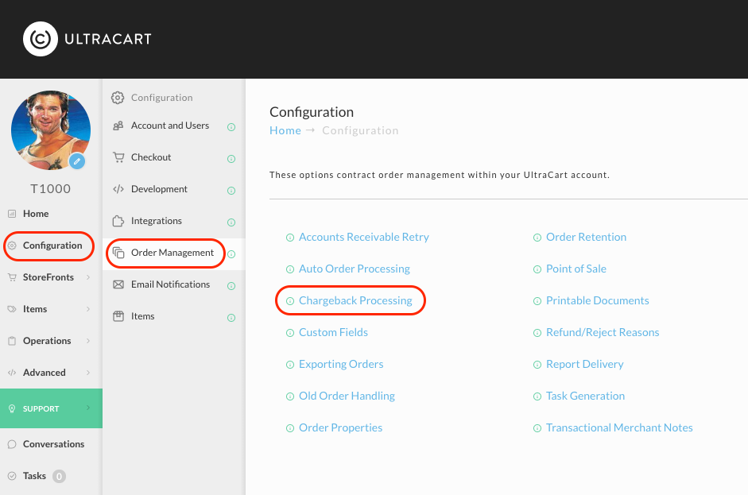This screenshot has height=495, width=748.
Task: Open Order Properties link
Action: click(340, 427)
